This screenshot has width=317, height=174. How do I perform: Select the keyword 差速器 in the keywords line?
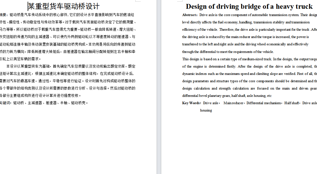pos(51,103)
